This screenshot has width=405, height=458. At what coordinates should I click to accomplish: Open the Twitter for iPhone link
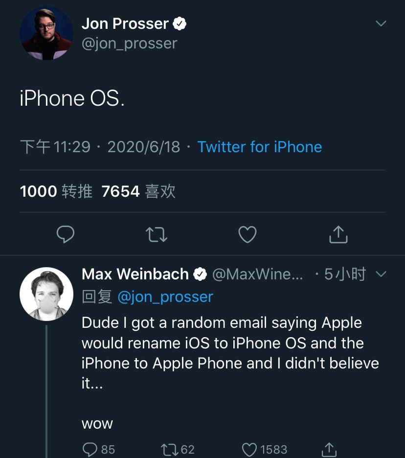[259, 147]
